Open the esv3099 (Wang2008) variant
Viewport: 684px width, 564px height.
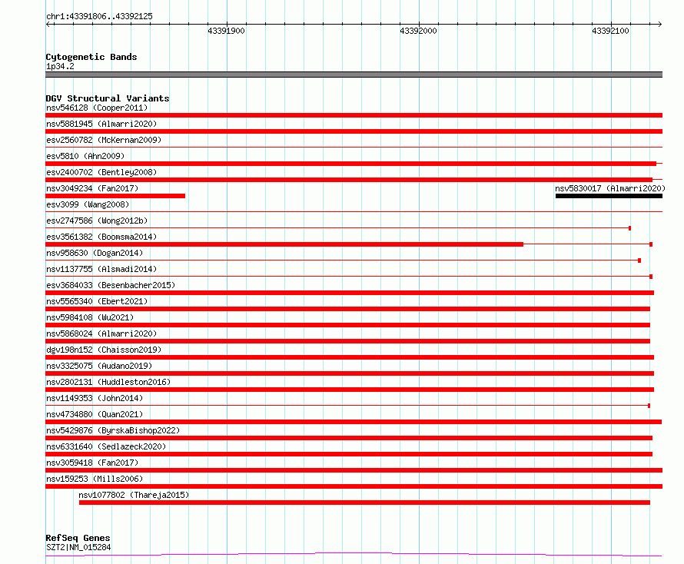point(88,204)
